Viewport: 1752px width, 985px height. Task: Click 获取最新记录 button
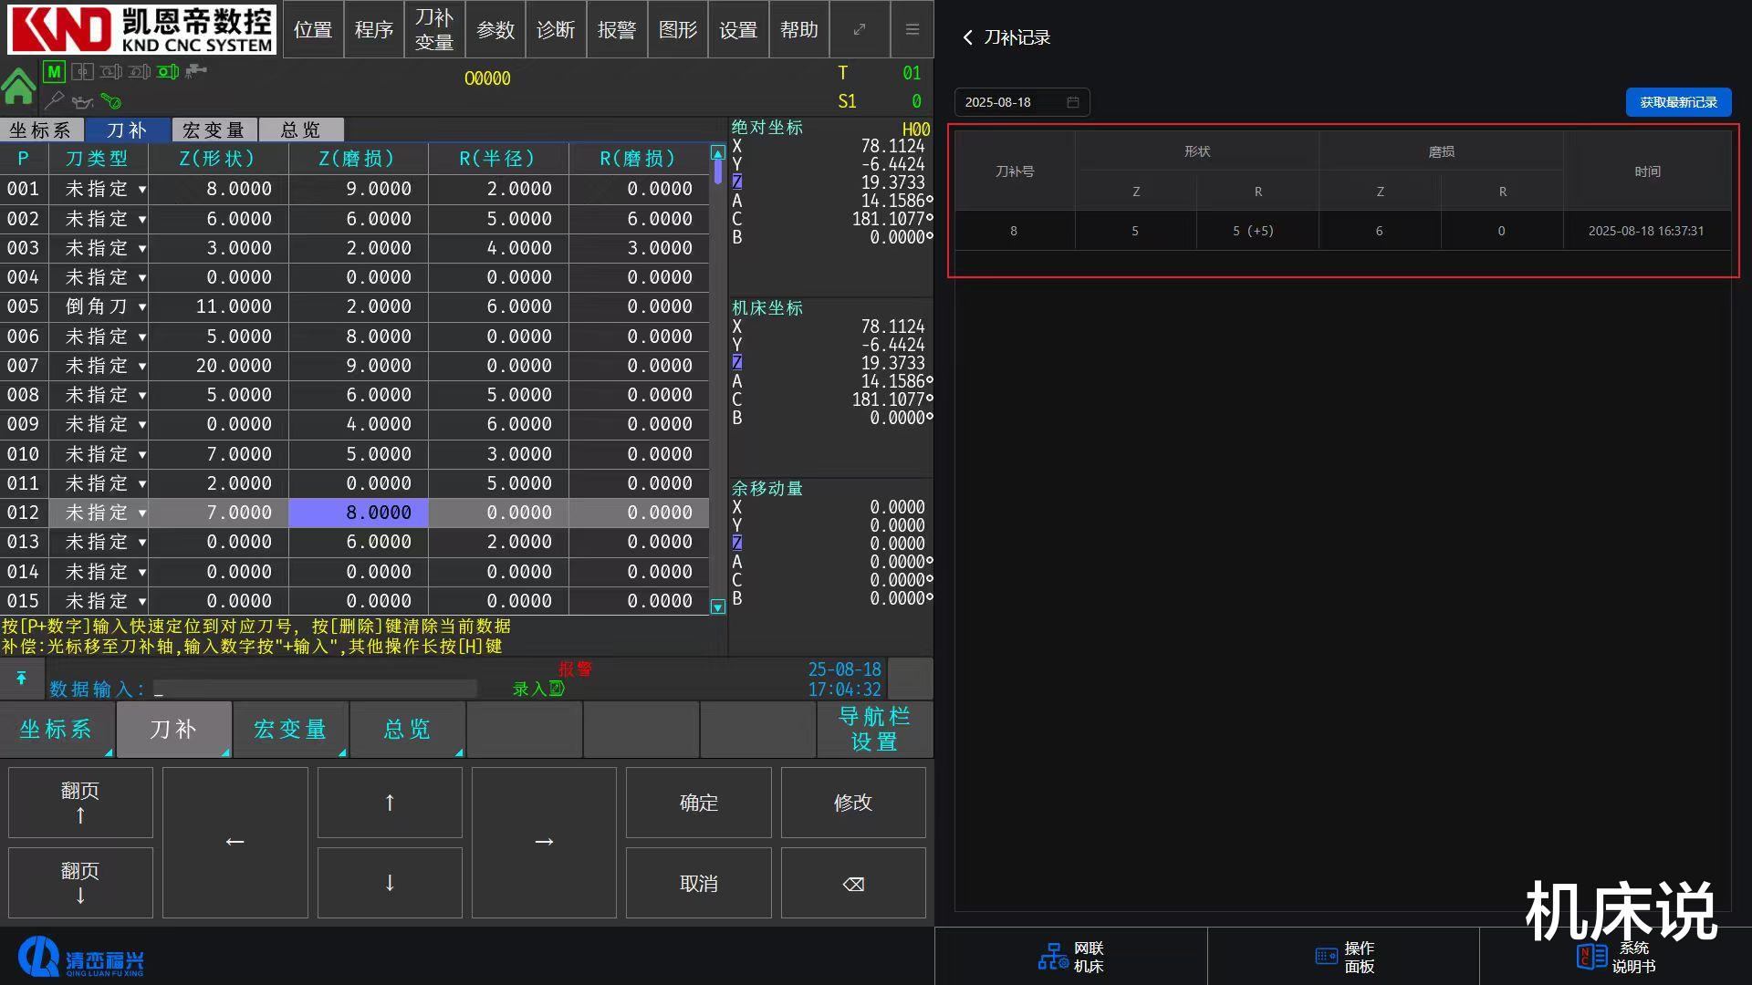point(1677,102)
